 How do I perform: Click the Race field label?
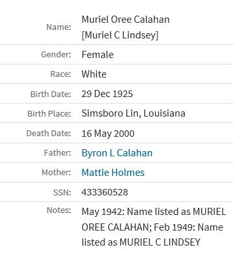pyautogui.click(x=61, y=74)
